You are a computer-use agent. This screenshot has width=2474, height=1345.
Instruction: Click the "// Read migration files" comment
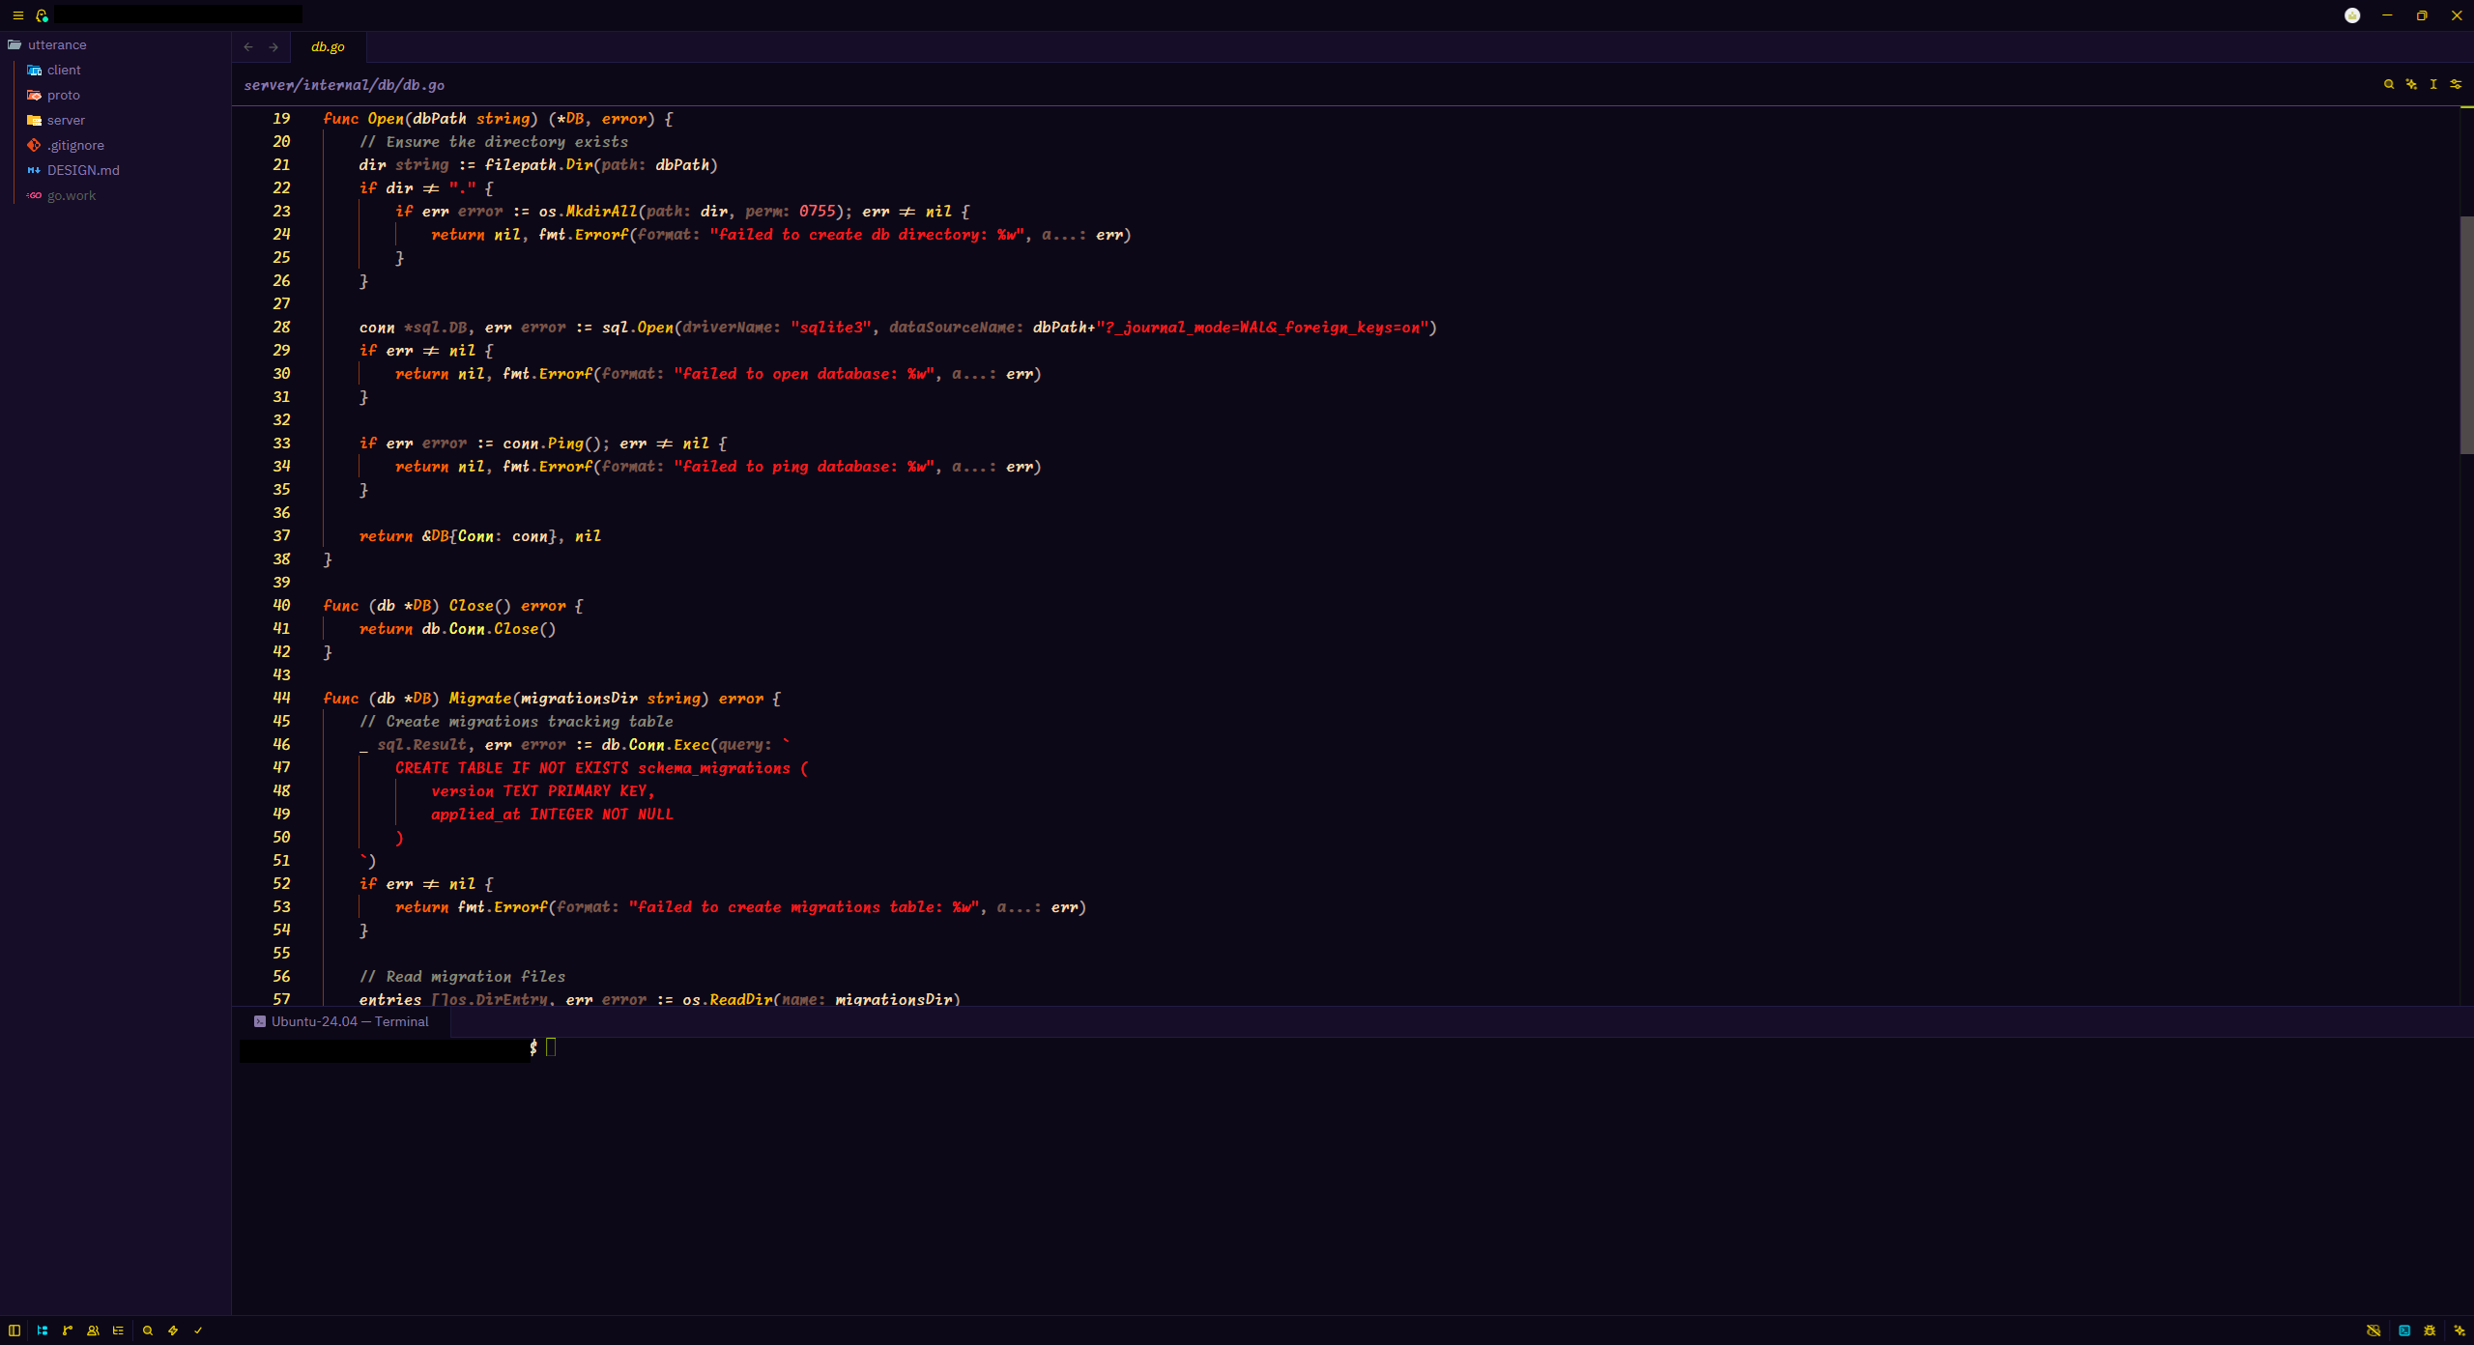(462, 976)
